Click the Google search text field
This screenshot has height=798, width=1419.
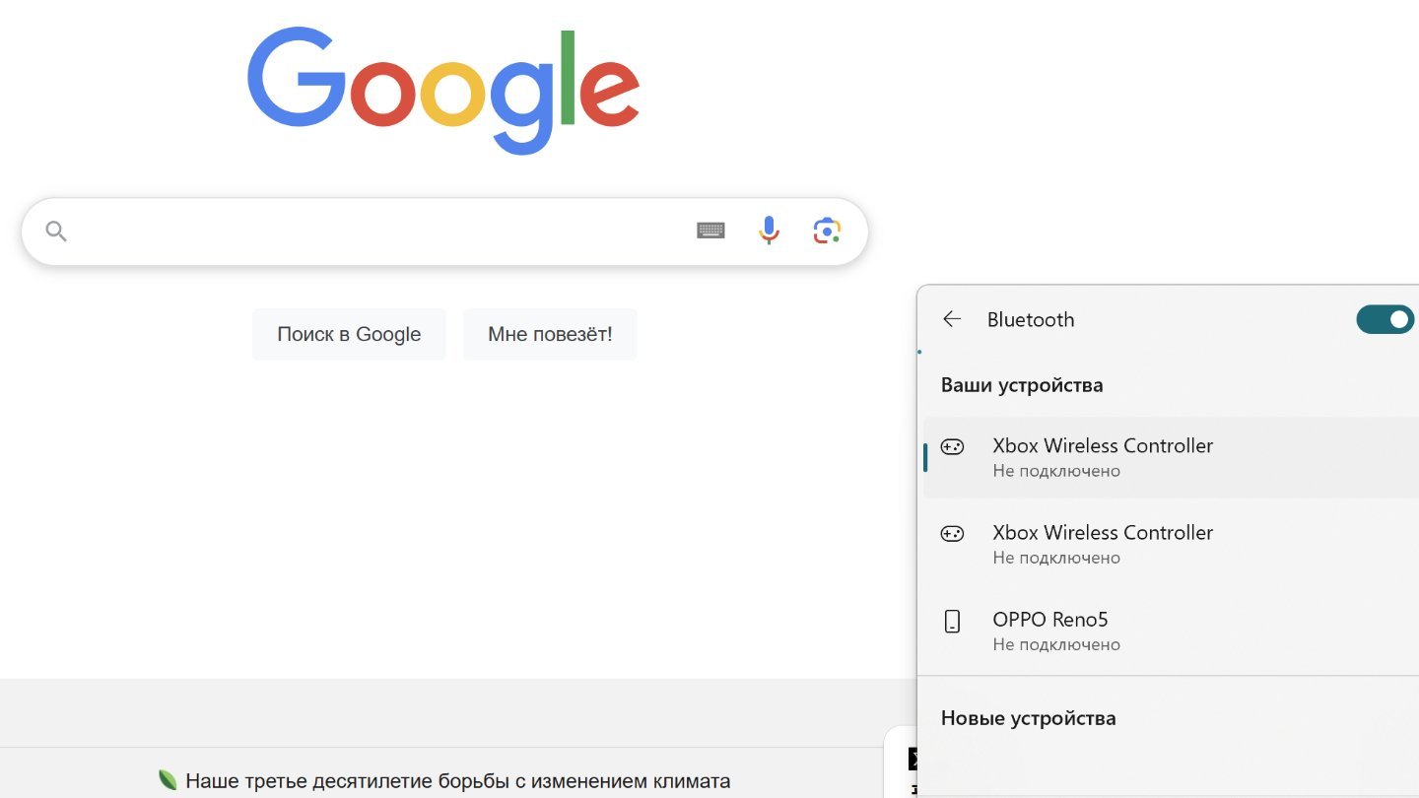tap(374, 232)
